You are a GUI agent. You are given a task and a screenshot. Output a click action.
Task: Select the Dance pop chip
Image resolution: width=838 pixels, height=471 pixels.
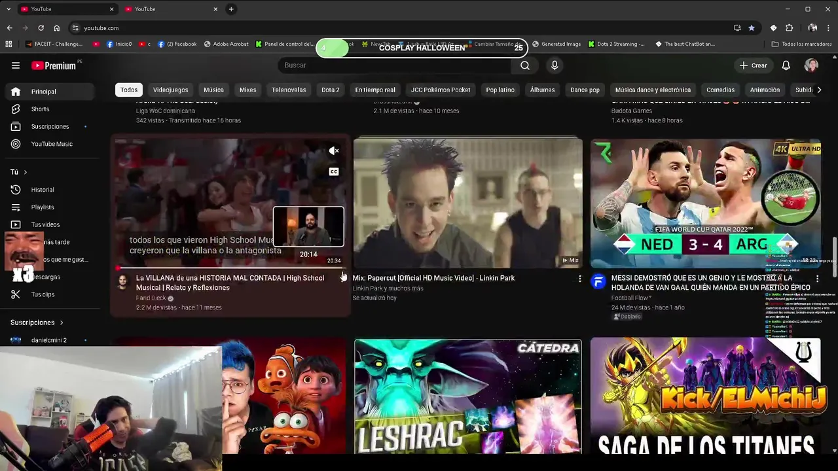tap(585, 90)
